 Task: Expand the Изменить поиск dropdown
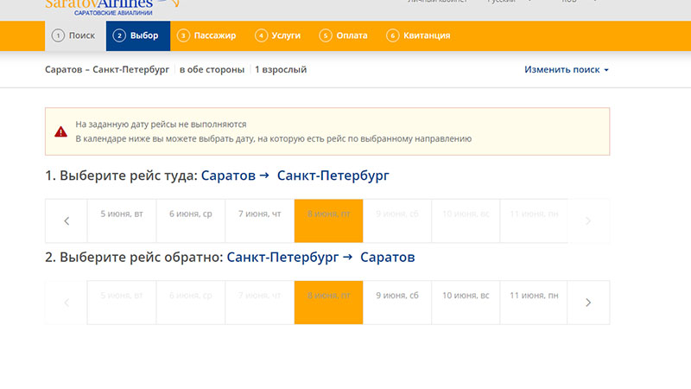pos(567,69)
